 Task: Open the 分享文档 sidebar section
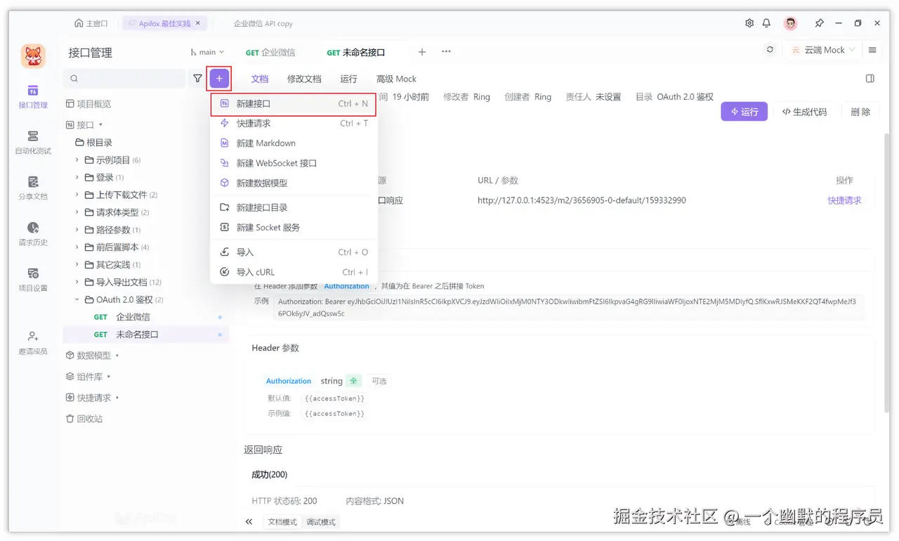pos(33,188)
